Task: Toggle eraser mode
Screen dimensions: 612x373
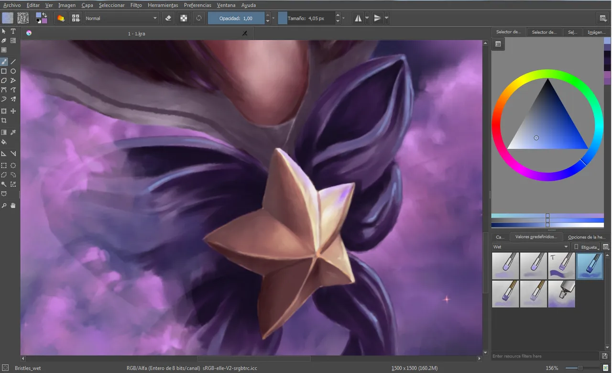Action: [x=168, y=18]
